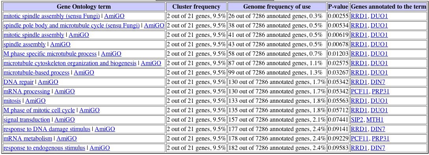Viewport: 429px width, 155px height.
Task: Open AmiGO link next to mitosis
Action: [x=35, y=101]
